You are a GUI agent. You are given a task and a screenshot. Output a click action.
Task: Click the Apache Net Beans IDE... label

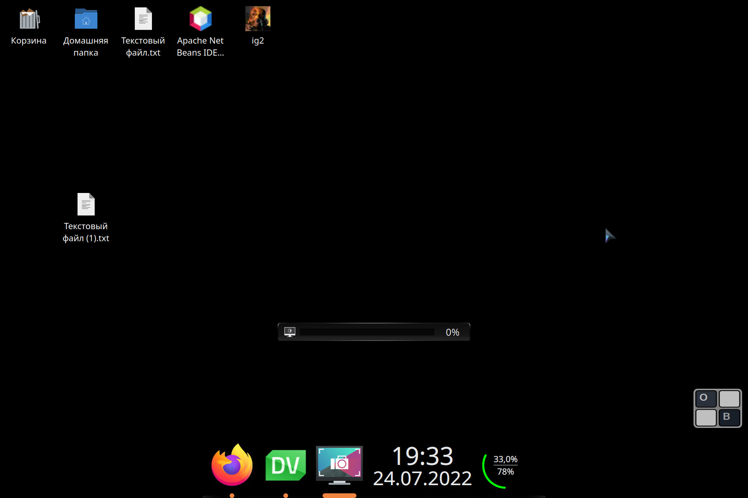[x=200, y=47]
